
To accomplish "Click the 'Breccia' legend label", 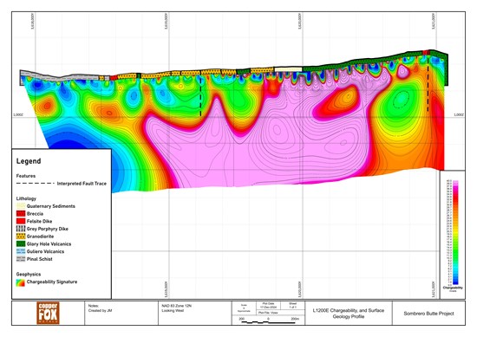I will [35, 214].
